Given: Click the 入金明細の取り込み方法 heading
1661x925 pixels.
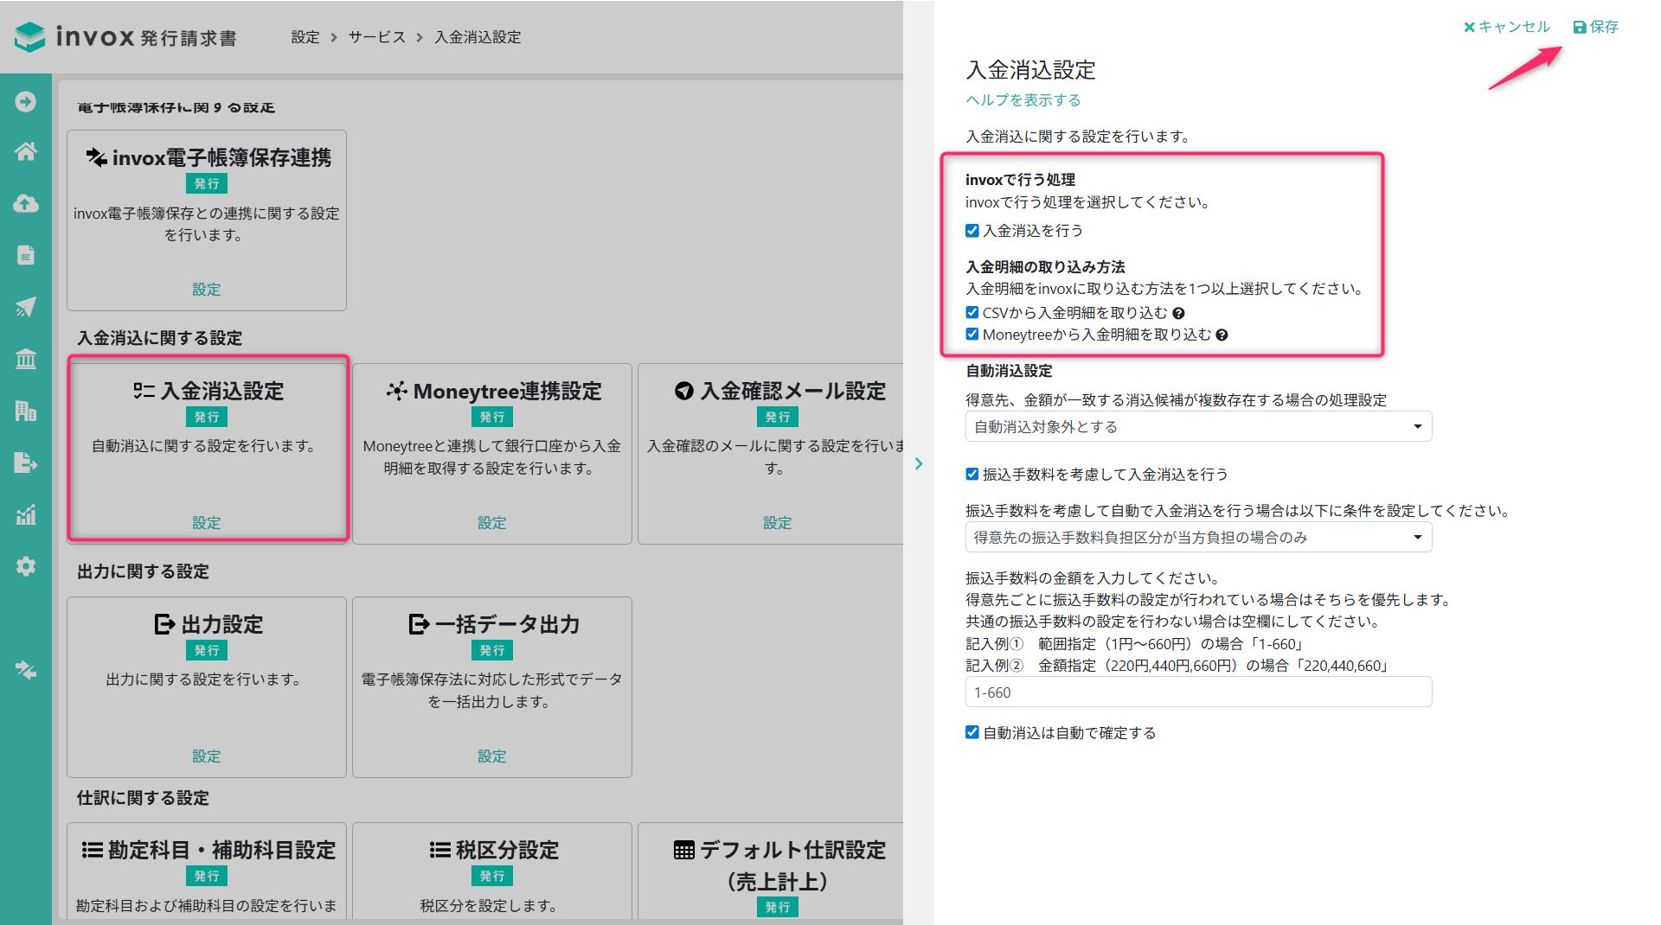Looking at the screenshot, I should click(x=1045, y=267).
